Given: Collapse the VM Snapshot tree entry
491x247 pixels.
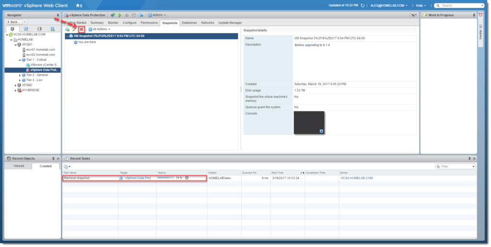Looking at the screenshot, I should tap(67, 36).
